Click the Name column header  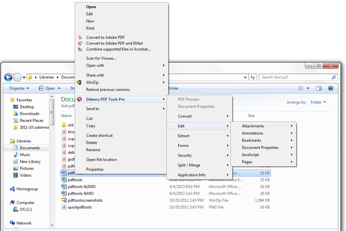coord(66,115)
